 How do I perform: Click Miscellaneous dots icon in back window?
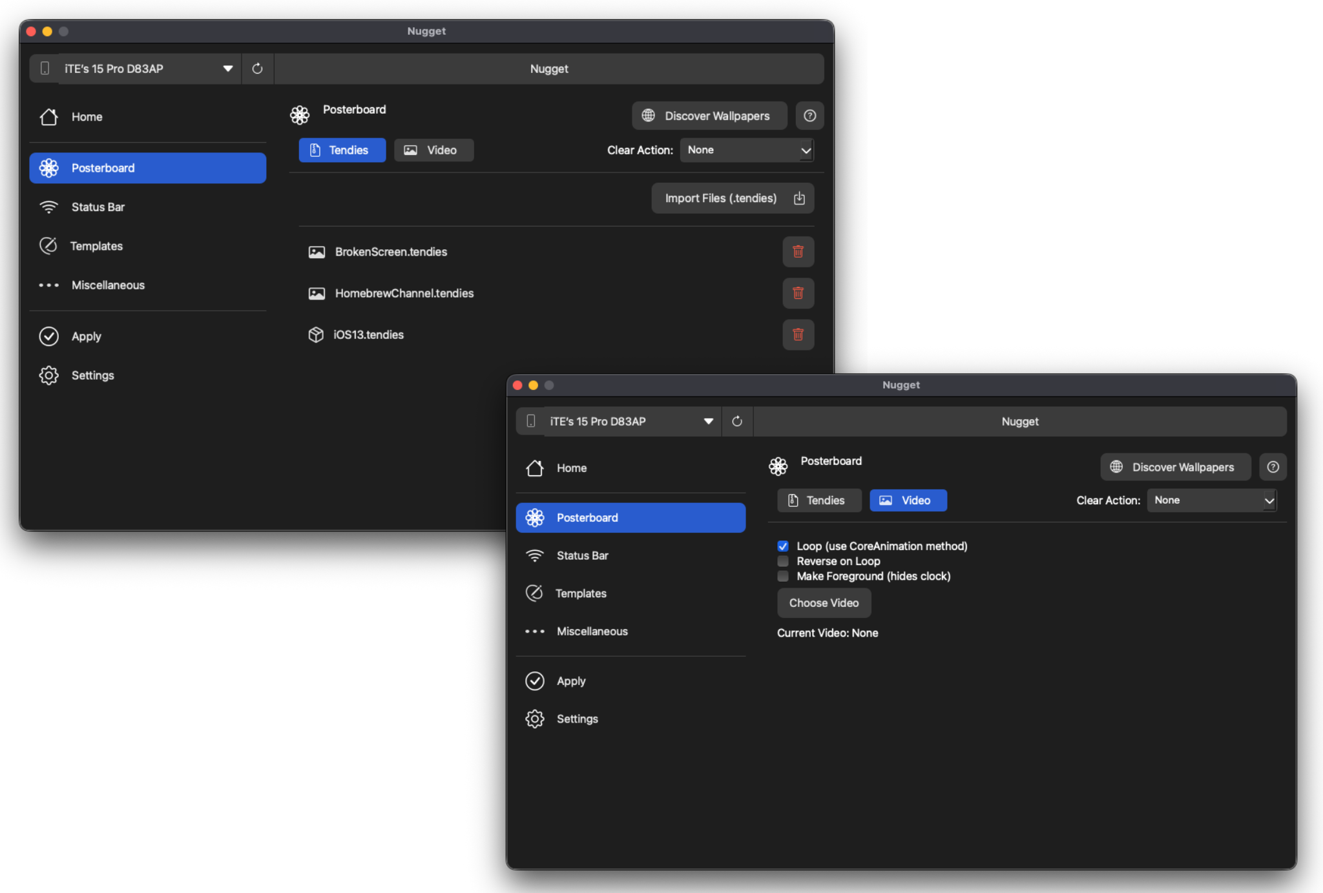coord(48,285)
